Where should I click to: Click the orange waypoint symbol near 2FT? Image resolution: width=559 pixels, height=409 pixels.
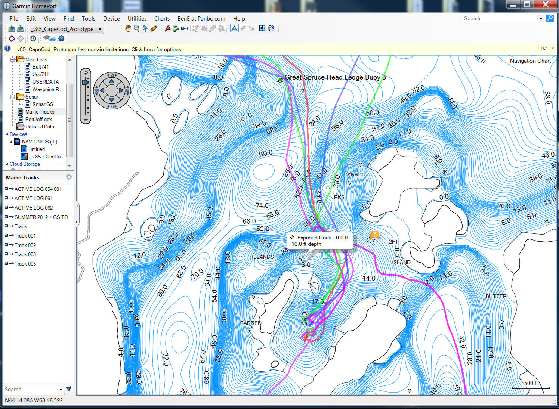click(375, 235)
